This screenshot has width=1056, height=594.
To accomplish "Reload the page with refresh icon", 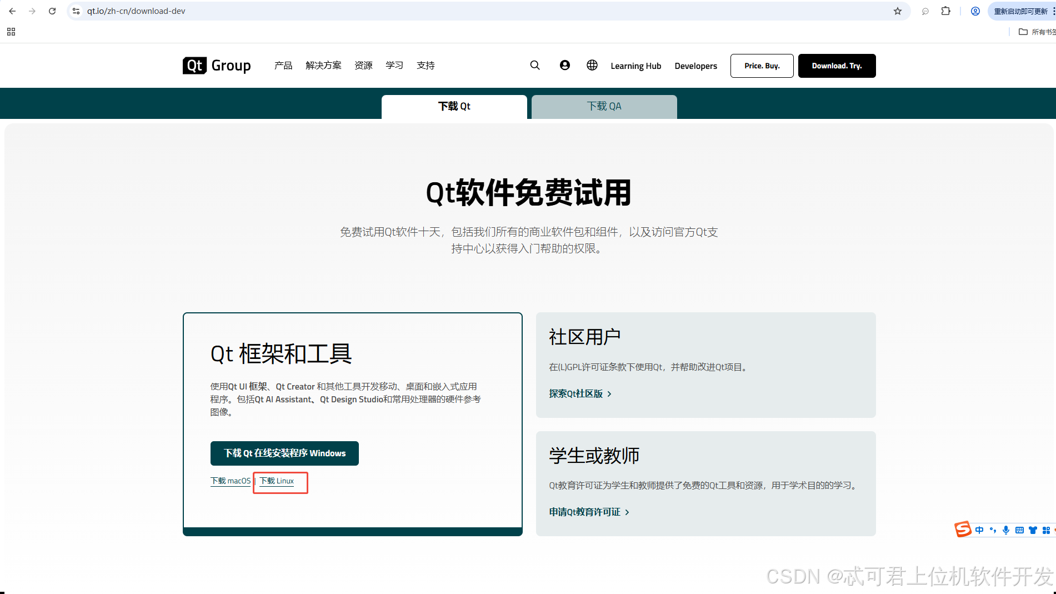I will pos(52,11).
